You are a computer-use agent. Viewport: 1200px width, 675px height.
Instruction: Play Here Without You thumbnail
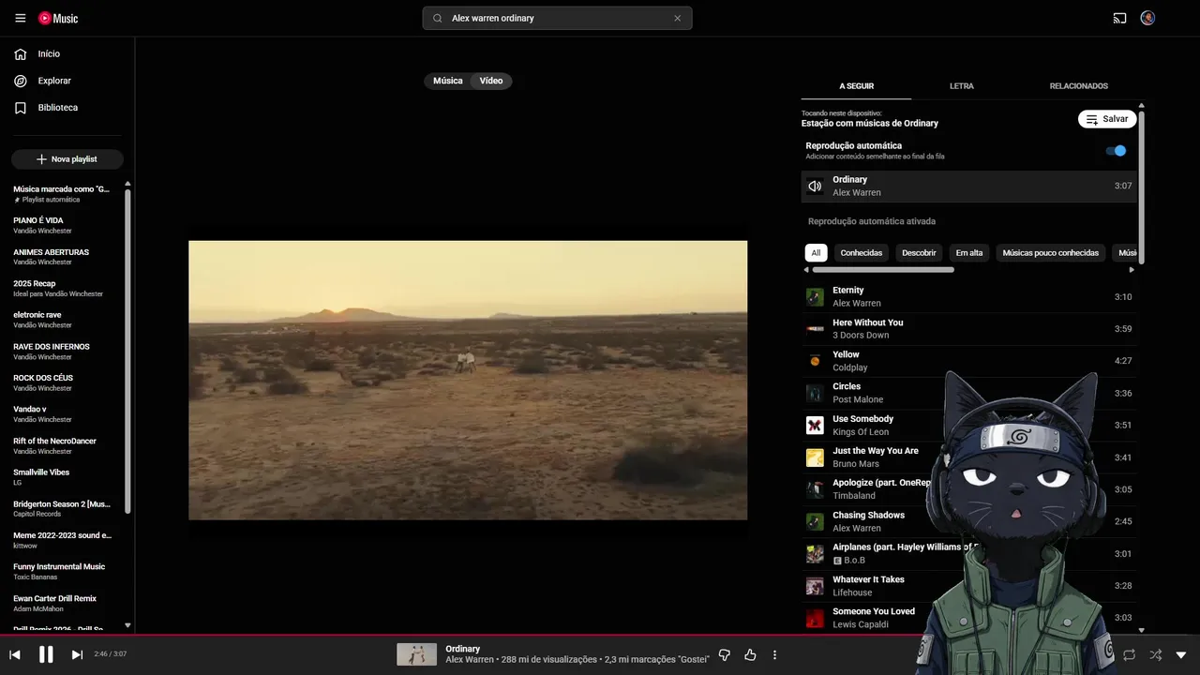tap(815, 329)
